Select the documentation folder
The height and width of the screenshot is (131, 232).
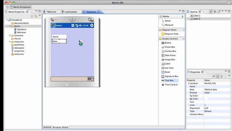(x=20, y=23)
